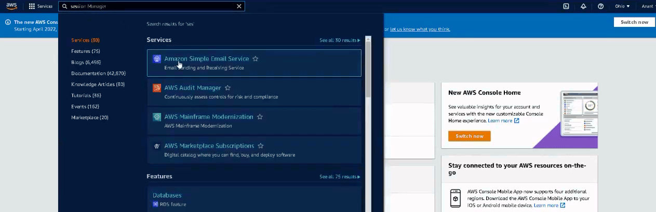656x212 pixels.
Task: Open Learn more under New AWS Console Home
Action: 503,121
